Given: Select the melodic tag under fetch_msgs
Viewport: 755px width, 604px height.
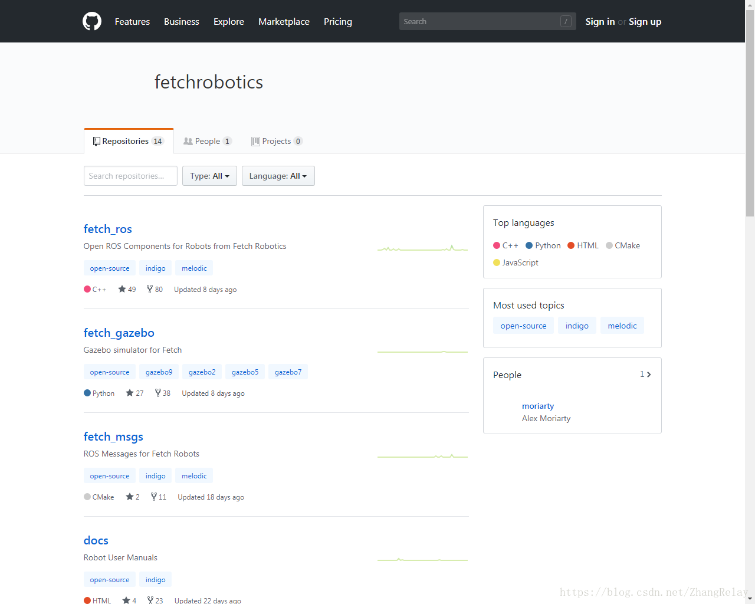Looking at the screenshot, I should pyautogui.click(x=194, y=475).
